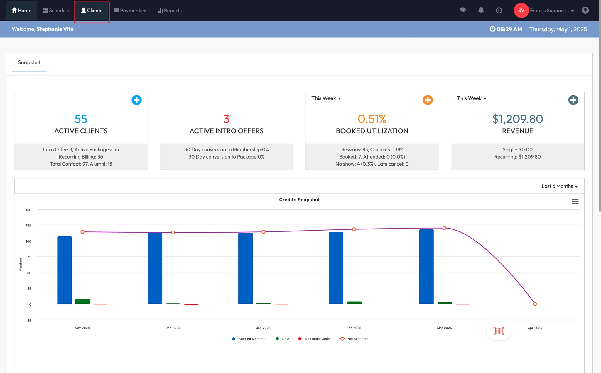Click the notifications bell icon
Screen dimensions: 601x373
pos(481,10)
